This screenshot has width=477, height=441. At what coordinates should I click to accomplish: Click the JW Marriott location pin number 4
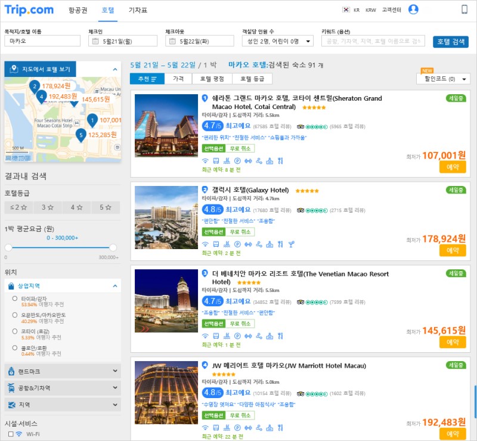205,365
